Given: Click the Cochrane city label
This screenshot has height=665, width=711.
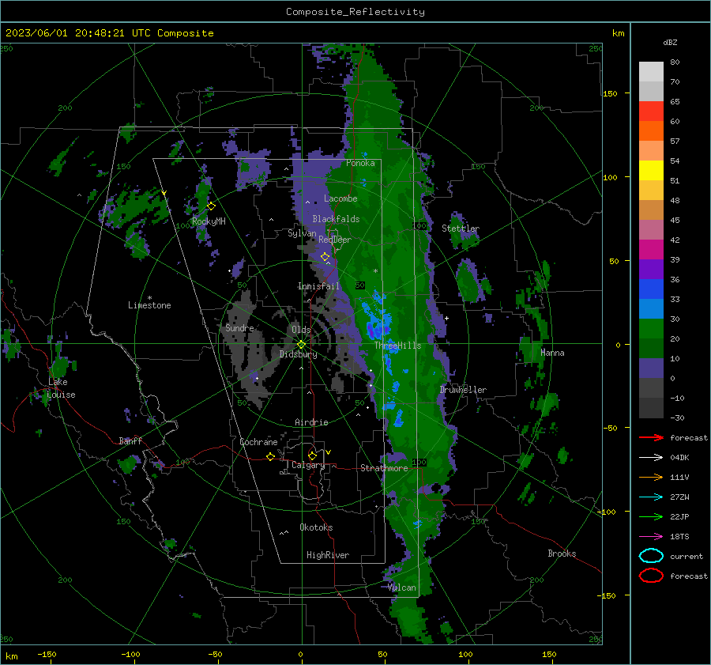Looking at the screenshot, I should click(x=258, y=442).
